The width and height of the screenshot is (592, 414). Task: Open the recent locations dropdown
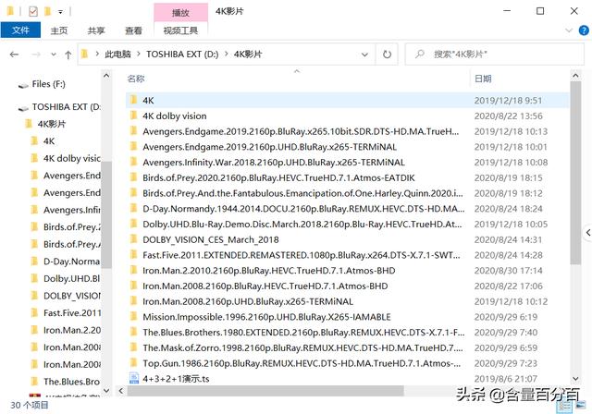54,55
